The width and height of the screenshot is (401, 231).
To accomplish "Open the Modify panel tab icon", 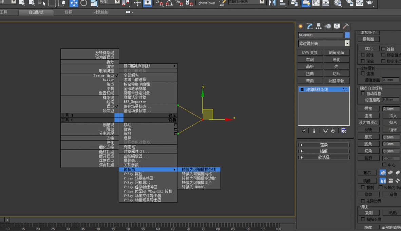I will click(309, 26).
